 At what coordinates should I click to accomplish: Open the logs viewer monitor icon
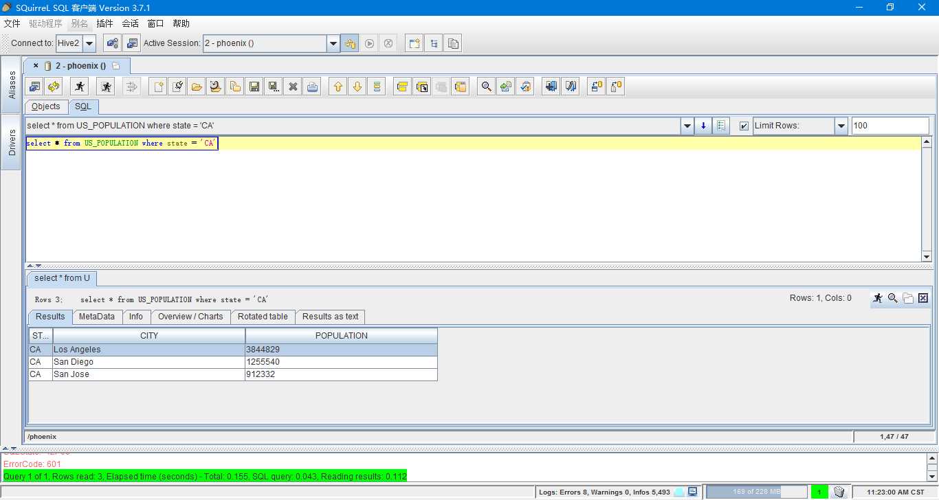(x=693, y=492)
